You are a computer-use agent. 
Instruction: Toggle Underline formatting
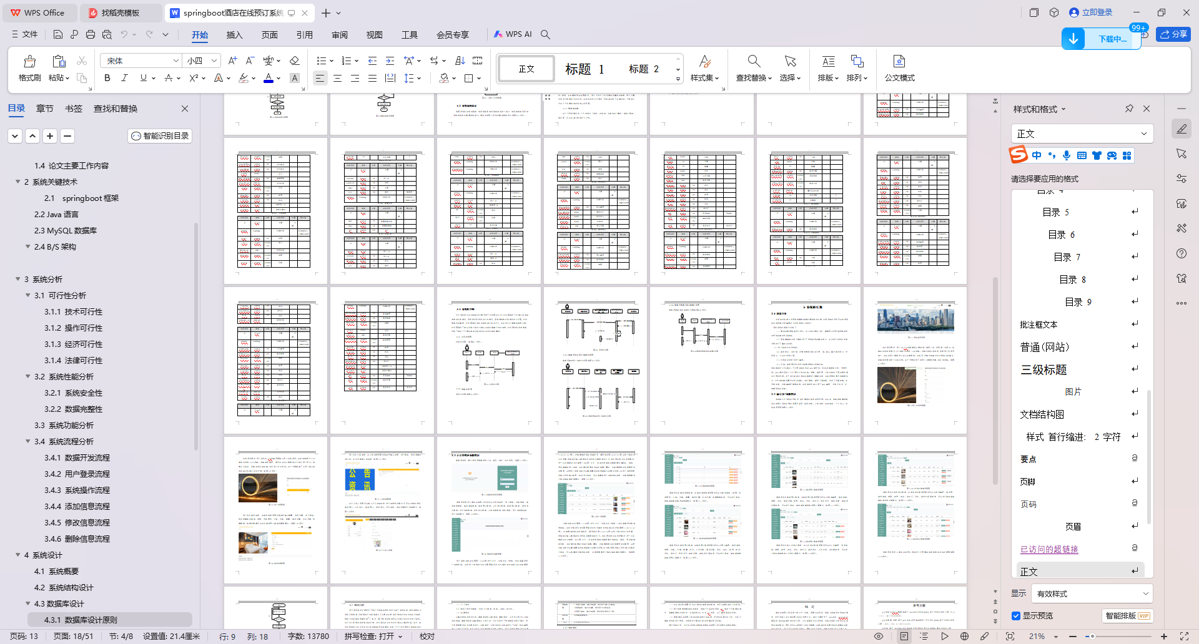coord(144,78)
